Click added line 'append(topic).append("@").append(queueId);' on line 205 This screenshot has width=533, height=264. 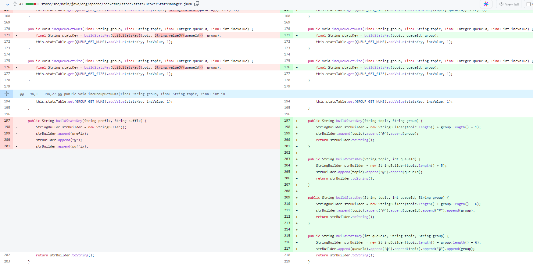click(x=369, y=172)
